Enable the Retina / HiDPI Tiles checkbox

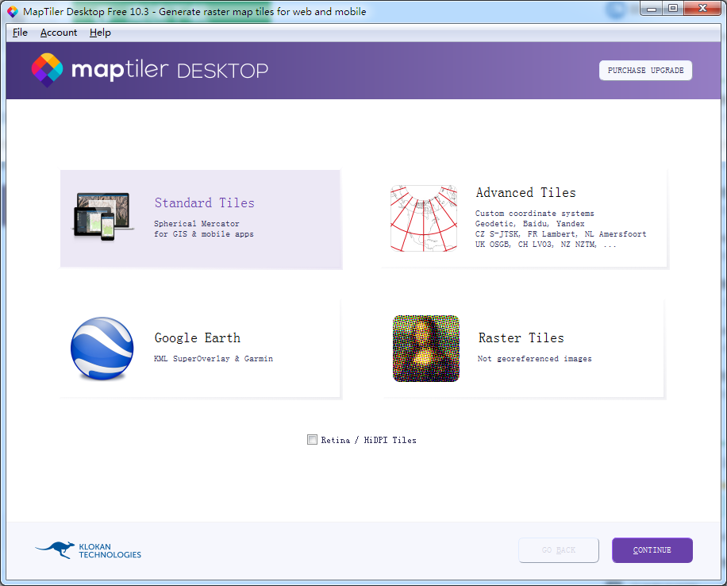pos(312,440)
